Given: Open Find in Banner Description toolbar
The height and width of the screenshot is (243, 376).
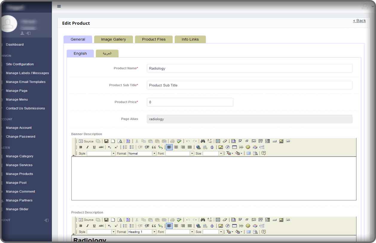Looking at the screenshot, I should coord(203,141).
